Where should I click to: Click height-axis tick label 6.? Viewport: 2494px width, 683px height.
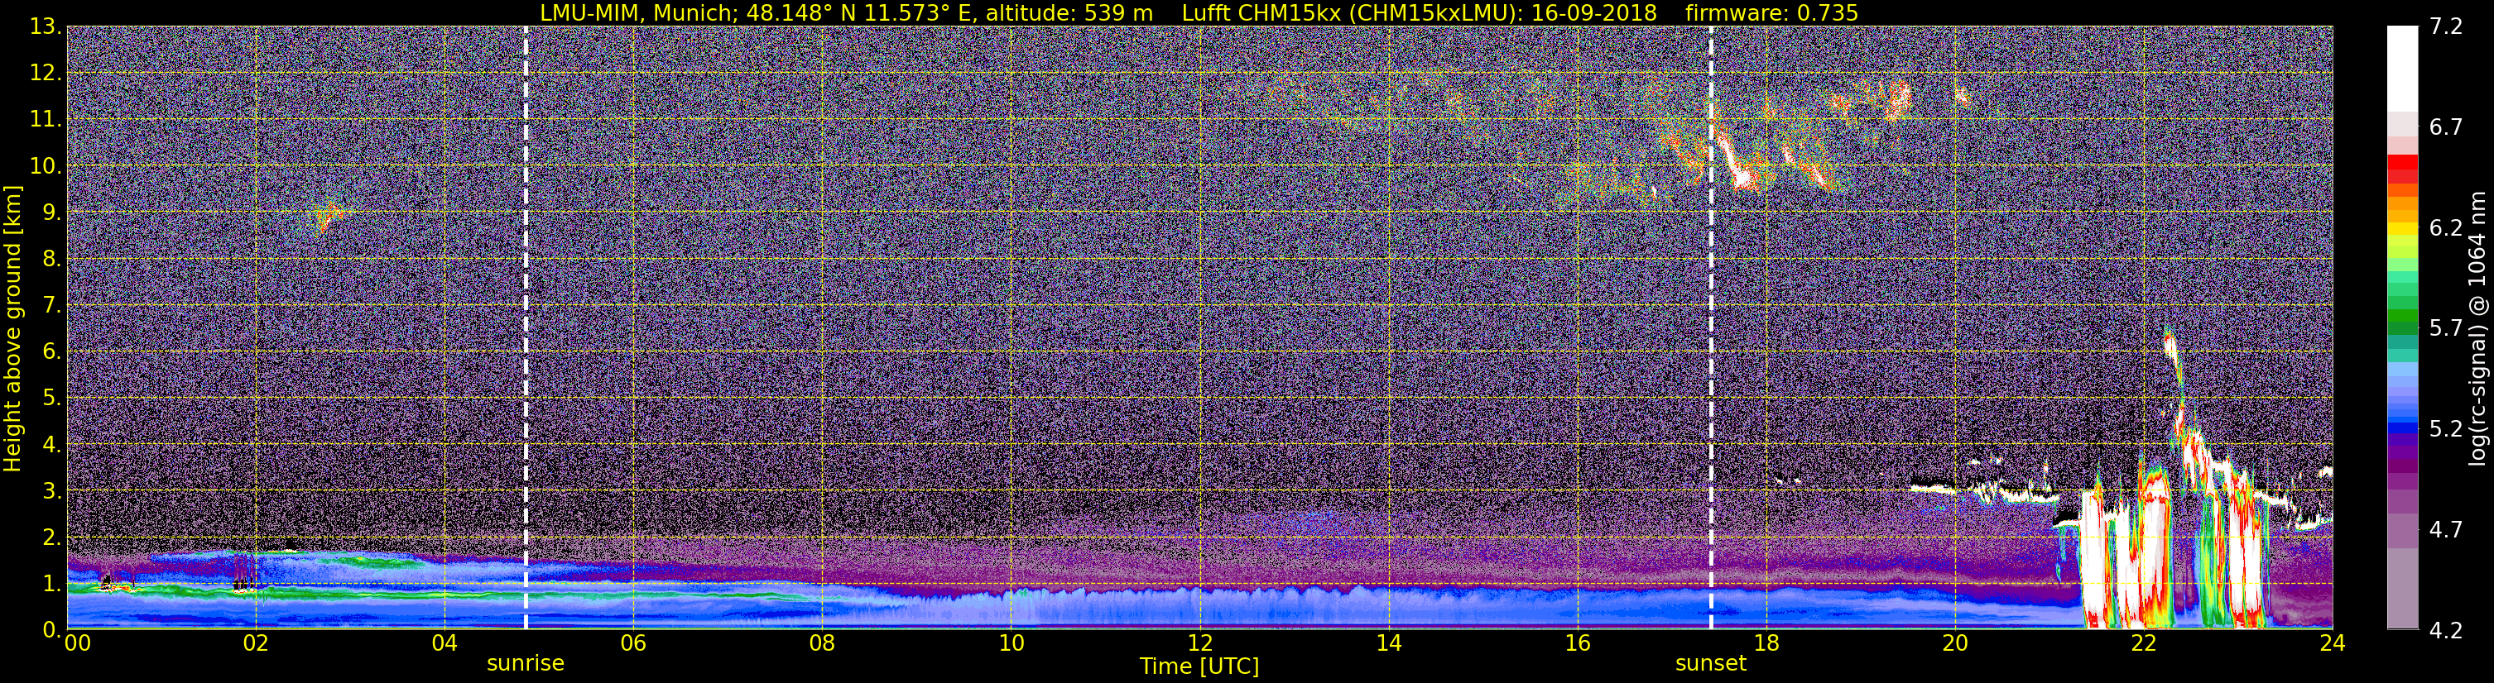50,352
